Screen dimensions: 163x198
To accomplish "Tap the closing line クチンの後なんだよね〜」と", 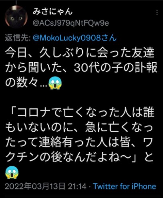I will point(79,157).
